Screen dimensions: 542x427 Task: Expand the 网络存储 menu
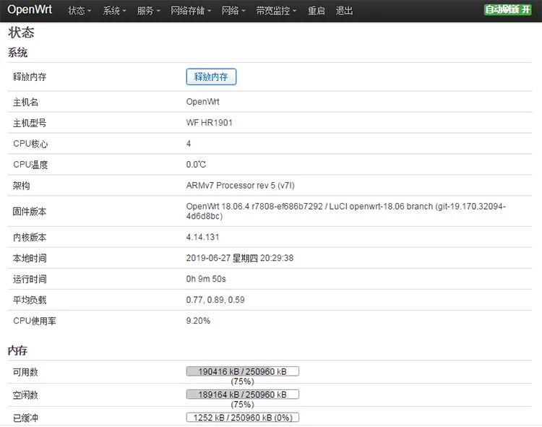coord(191,11)
